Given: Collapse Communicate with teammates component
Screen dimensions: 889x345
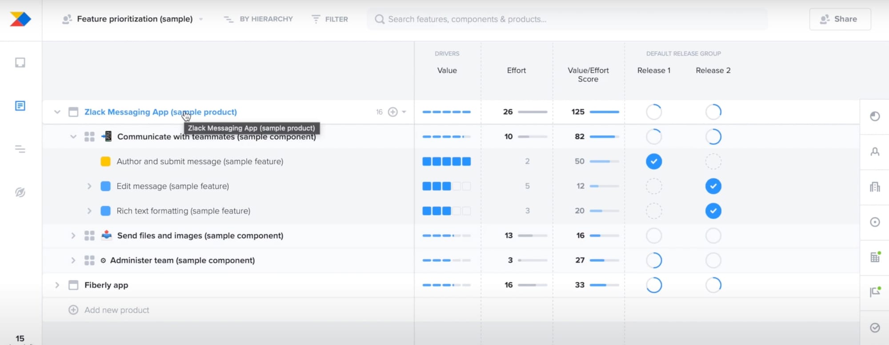Looking at the screenshot, I should coord(73,137).
